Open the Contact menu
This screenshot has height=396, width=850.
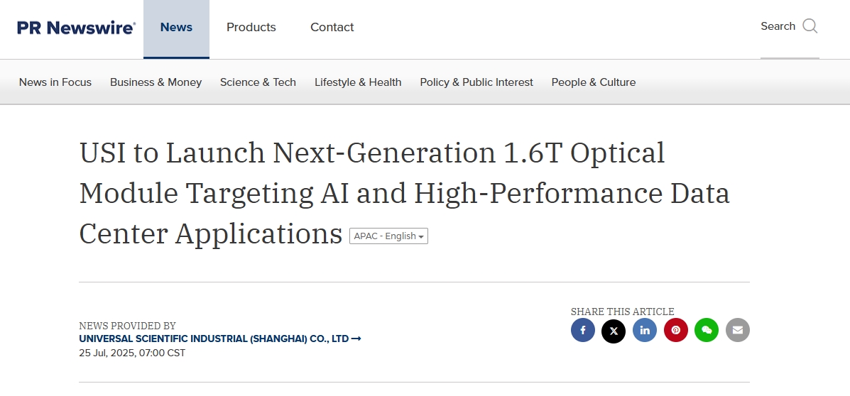332,28
